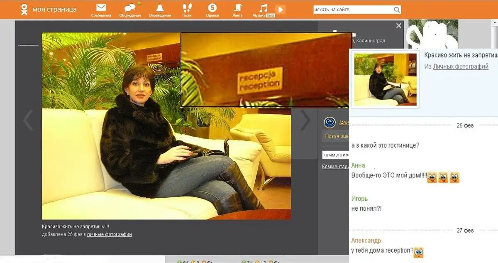
Task: Go to next photo arrow
Action: click(x=305, y=120)
